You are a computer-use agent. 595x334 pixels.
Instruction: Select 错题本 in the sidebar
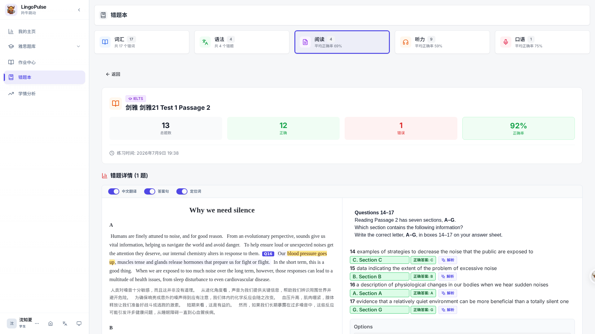tap(44, 77)
